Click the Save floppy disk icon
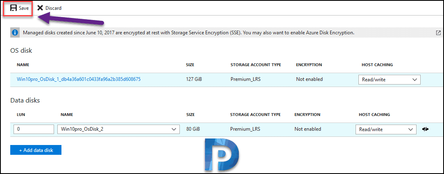This screenshot has height=174, width=444. (13, 8)
